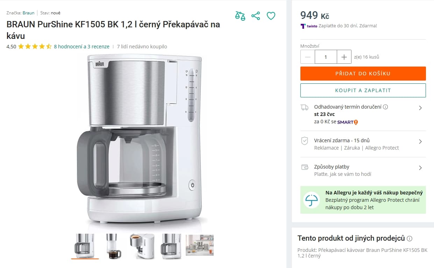434x268 pixels.
Task: Click the compare scales icon
Action: click(240, 16)
